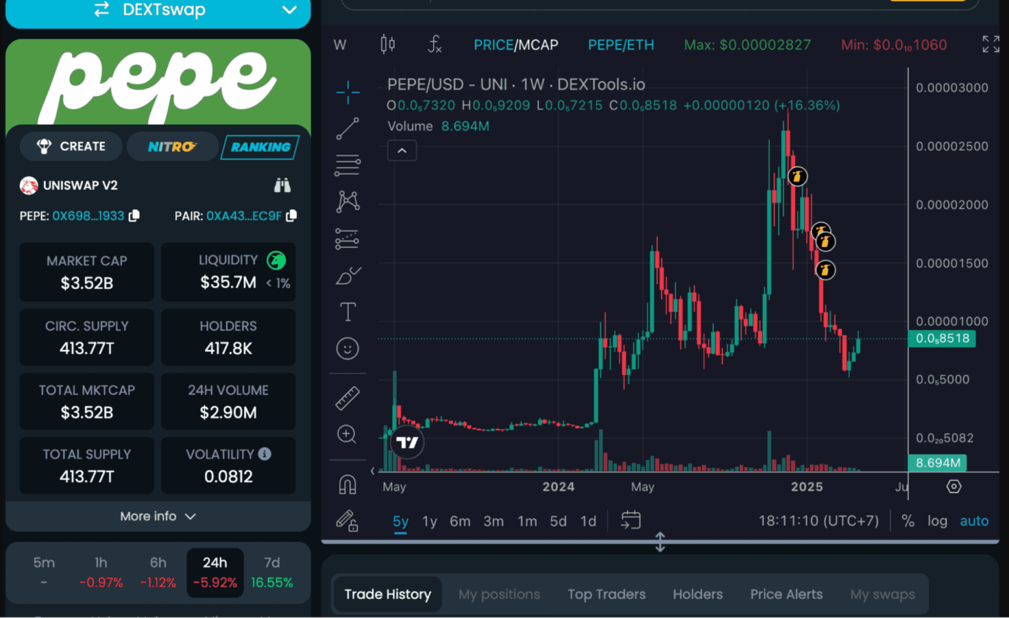Select the trend line drawing tool
The height and width of the screenshot is (618, 1009).
pos(348,129)
